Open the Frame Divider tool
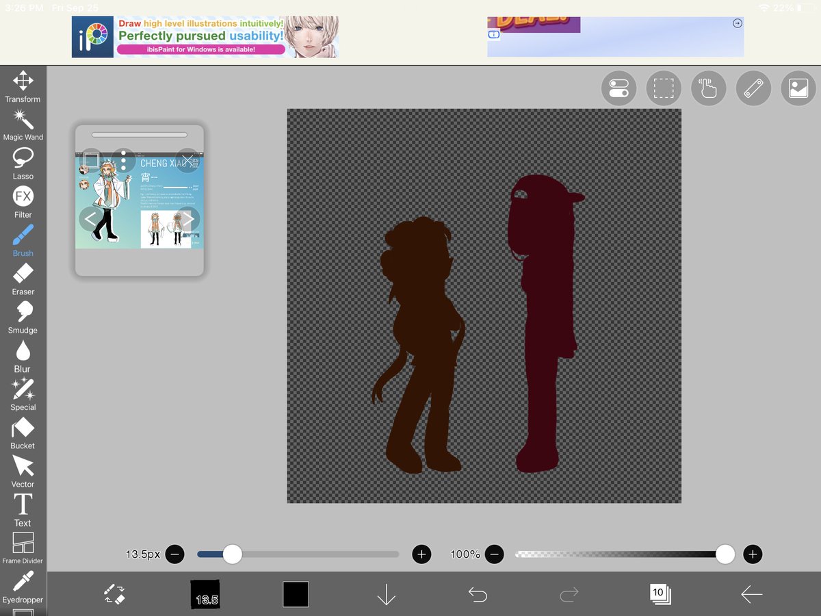The width and height of the screenshot is (821, 616). tap(23, 549)
